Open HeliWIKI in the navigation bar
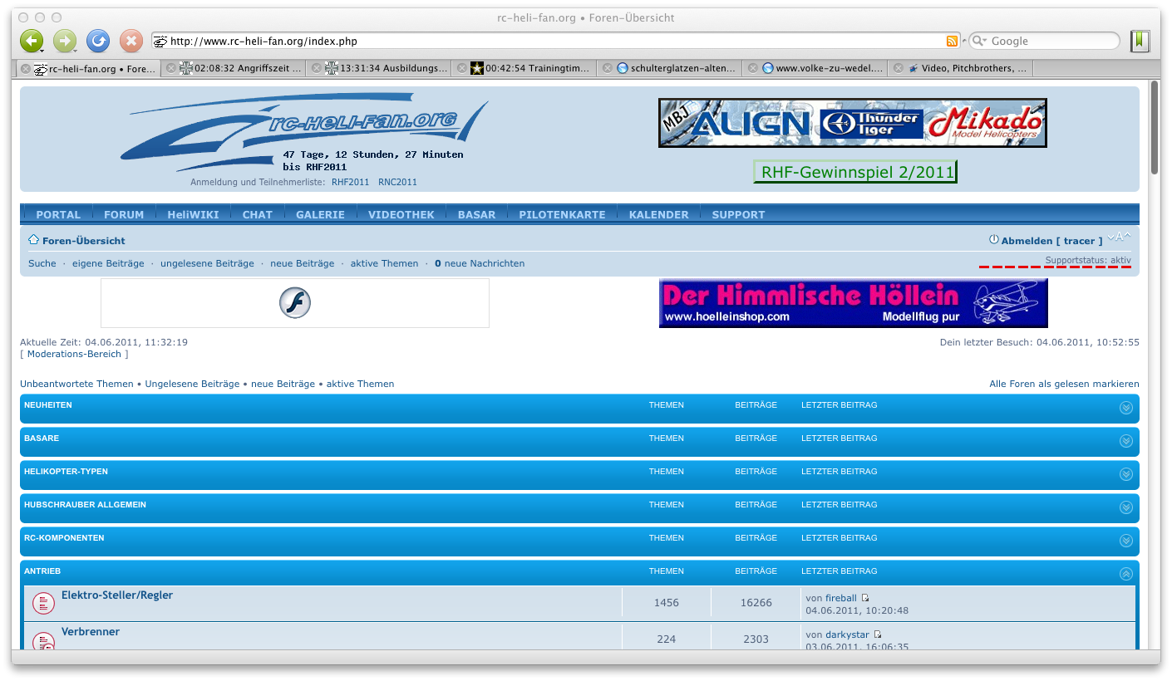1172x681 pixels. 193,214
